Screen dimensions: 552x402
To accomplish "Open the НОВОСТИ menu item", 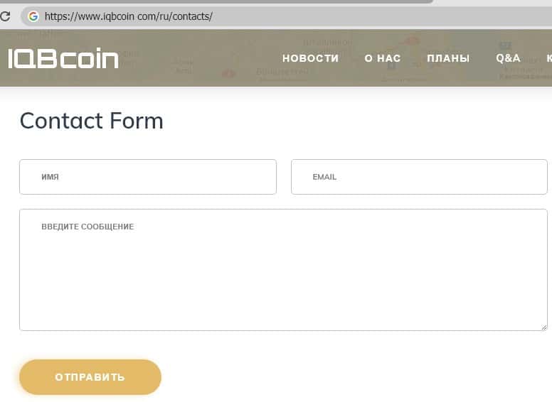I will (x=310, y=58).
